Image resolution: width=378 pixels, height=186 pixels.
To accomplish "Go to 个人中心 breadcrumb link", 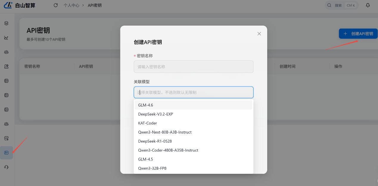I will point(71,5).
